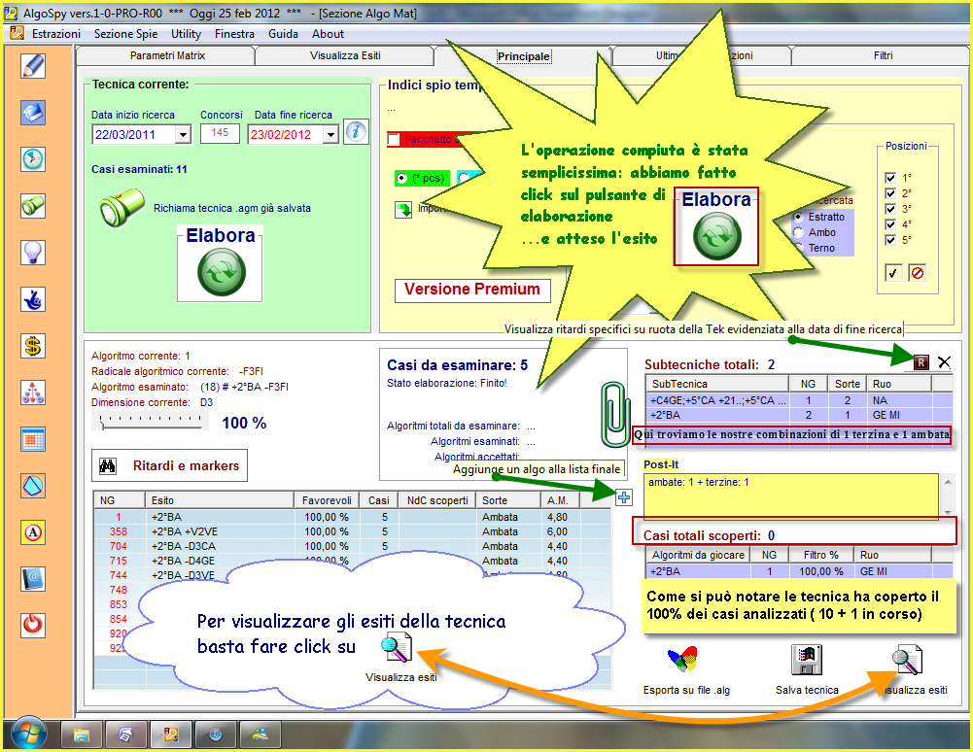Click the AlgoSpy icon in the taskbar
Image resolution: width=973 pixels, height=752 pixels.
click(171, 735)
